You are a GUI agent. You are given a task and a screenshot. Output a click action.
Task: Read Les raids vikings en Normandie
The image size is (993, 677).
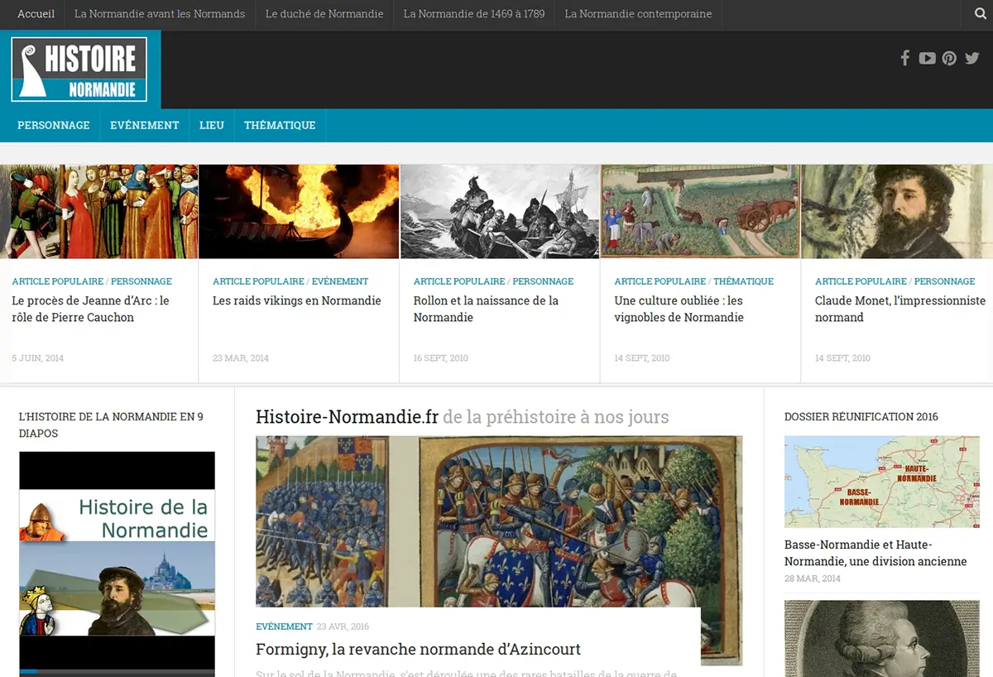pyautogui.click(x=297, y=300)
